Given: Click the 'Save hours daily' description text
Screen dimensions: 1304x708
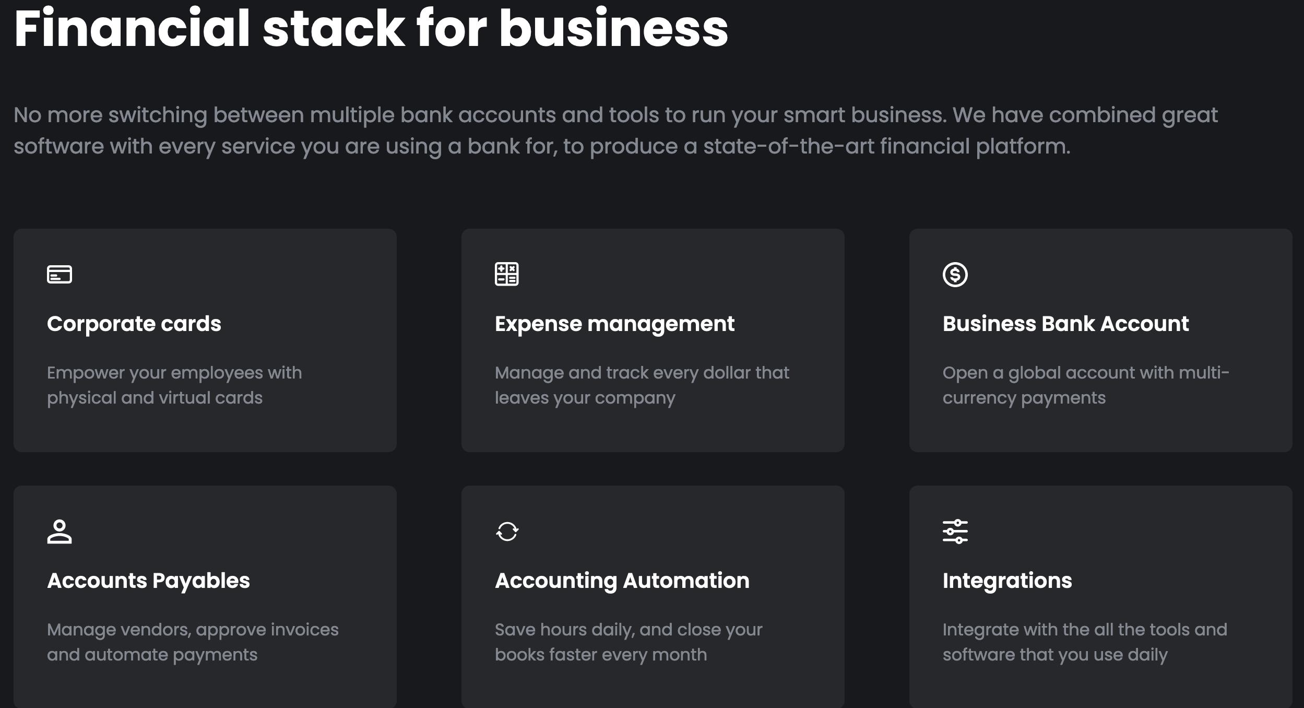Looking at the screenshot, I should pyautogui.click(x=628, y=642).
